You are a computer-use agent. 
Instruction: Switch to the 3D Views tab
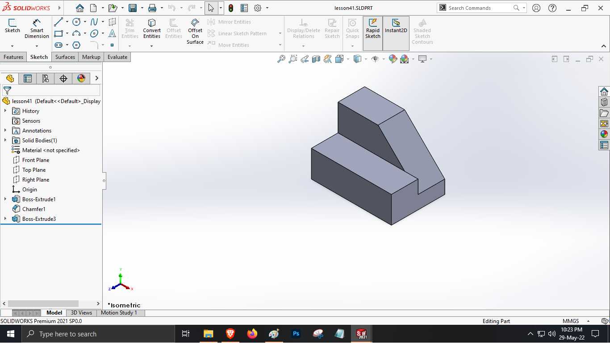point(82,313)
